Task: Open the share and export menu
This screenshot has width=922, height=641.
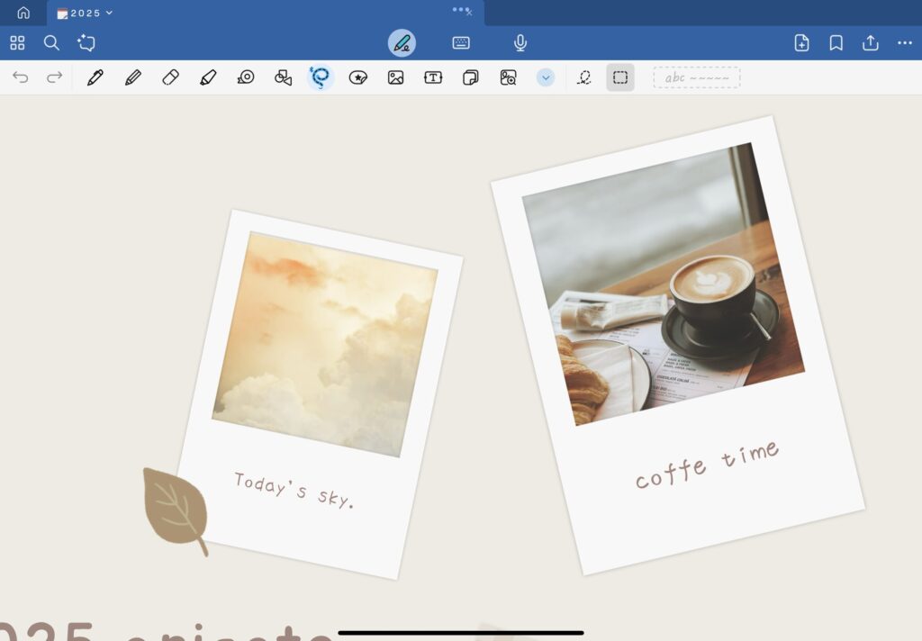Action: 871,43
